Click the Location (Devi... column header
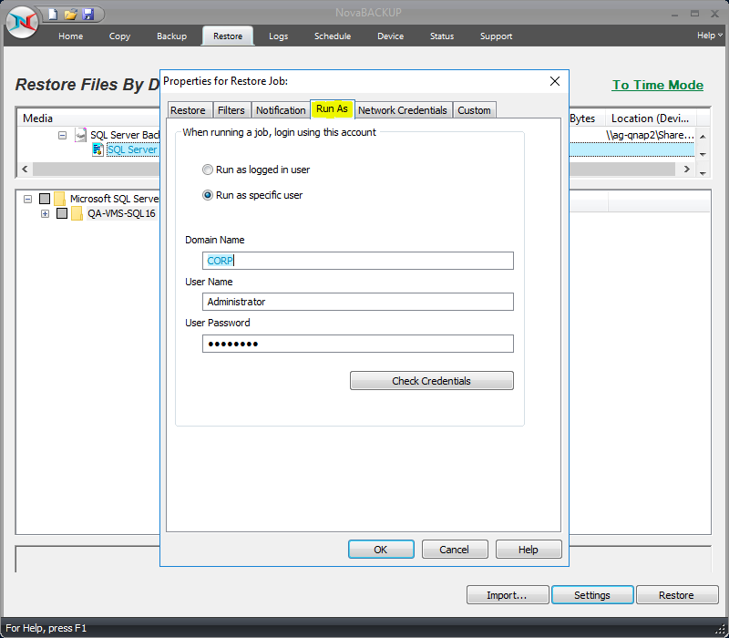 click(650, 118)
